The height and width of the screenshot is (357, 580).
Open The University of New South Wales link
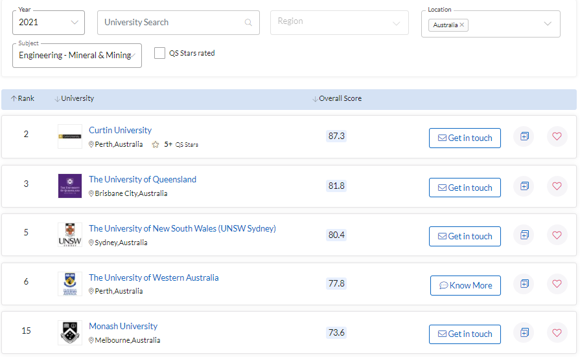pos(182,228)
